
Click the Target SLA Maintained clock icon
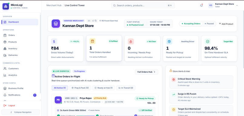pos(174,109)
